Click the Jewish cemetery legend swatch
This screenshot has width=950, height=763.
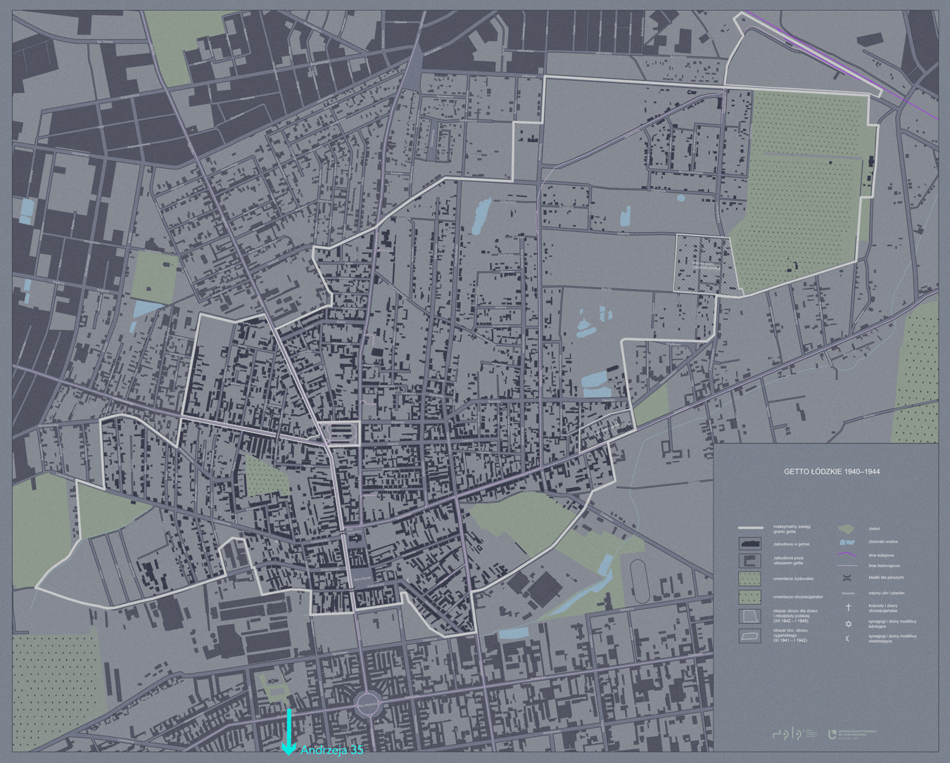pos(749,578)
